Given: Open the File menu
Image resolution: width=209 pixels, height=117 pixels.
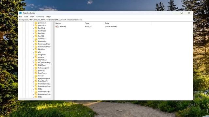Looking at the screenshot, I should 21,17.
